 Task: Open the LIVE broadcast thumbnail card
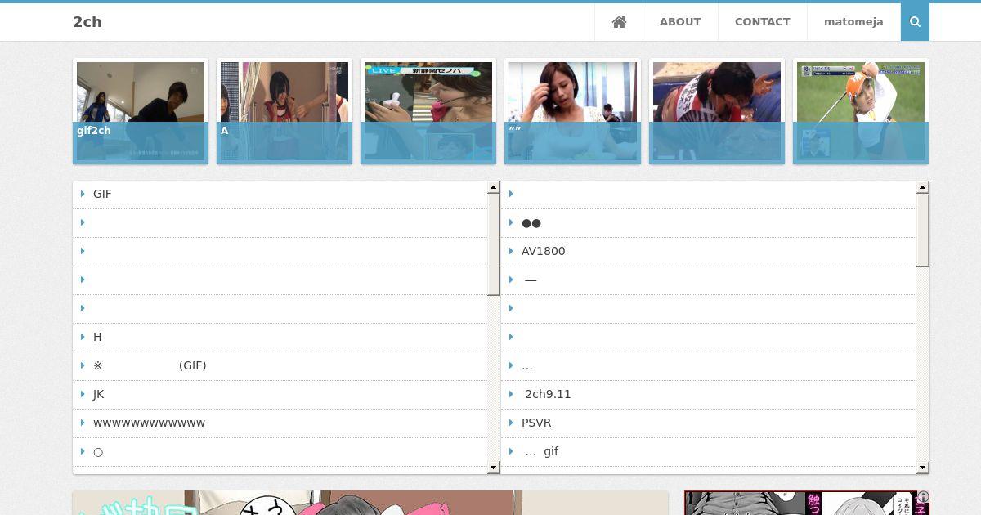click(x=428, y=111)
